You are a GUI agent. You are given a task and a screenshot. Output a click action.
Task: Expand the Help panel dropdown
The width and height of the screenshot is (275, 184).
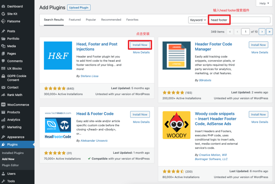click(264, 3)
